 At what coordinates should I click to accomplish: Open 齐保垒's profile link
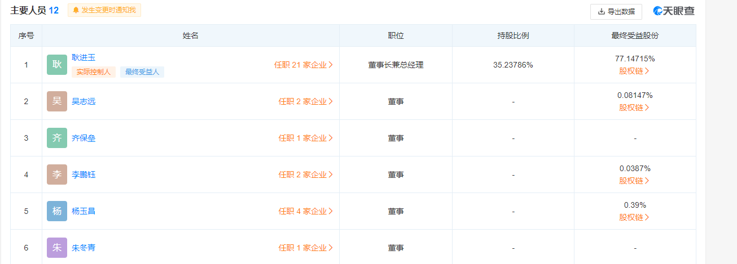coord(84,138)
